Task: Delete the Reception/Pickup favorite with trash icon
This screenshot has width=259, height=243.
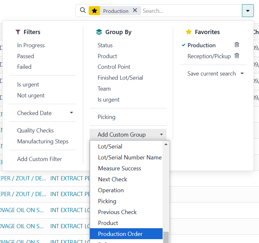Action: pyautogui.click(x=237, y=56)
